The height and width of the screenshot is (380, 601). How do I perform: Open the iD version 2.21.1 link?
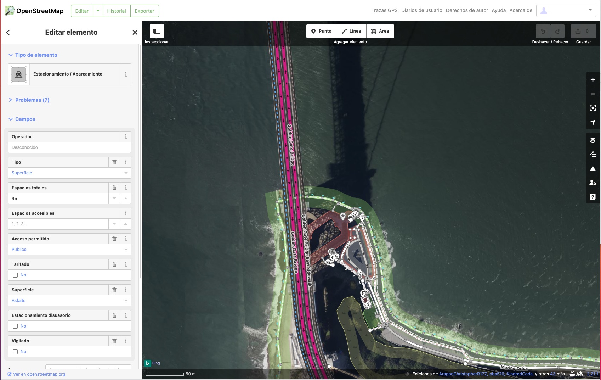click(593, 374)
